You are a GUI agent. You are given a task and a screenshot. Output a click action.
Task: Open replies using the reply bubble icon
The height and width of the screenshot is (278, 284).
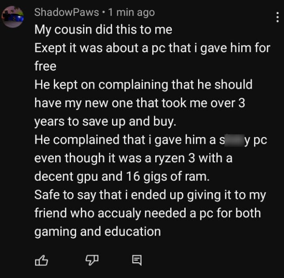[137, 260]
